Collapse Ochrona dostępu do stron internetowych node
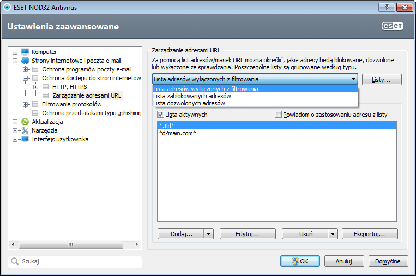The image size is (416, 276). [x=25, y=79]
